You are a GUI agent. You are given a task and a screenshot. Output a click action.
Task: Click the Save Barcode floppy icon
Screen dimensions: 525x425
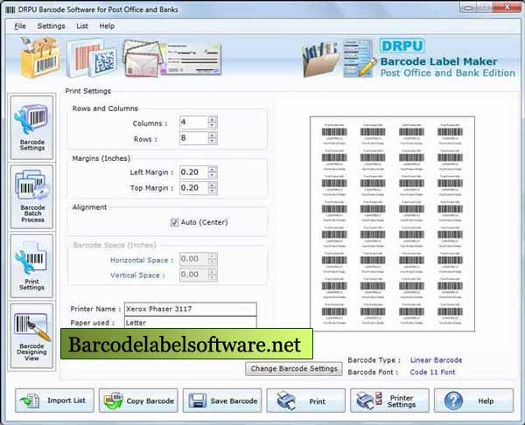tap(198, 401)
